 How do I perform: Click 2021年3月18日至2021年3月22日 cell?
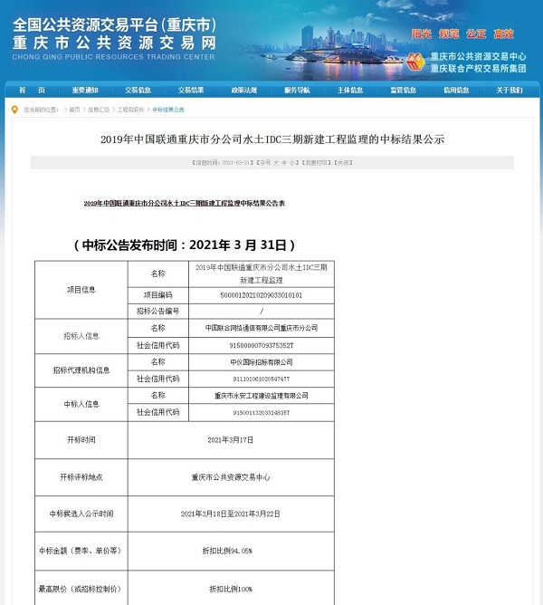(230, 514)
